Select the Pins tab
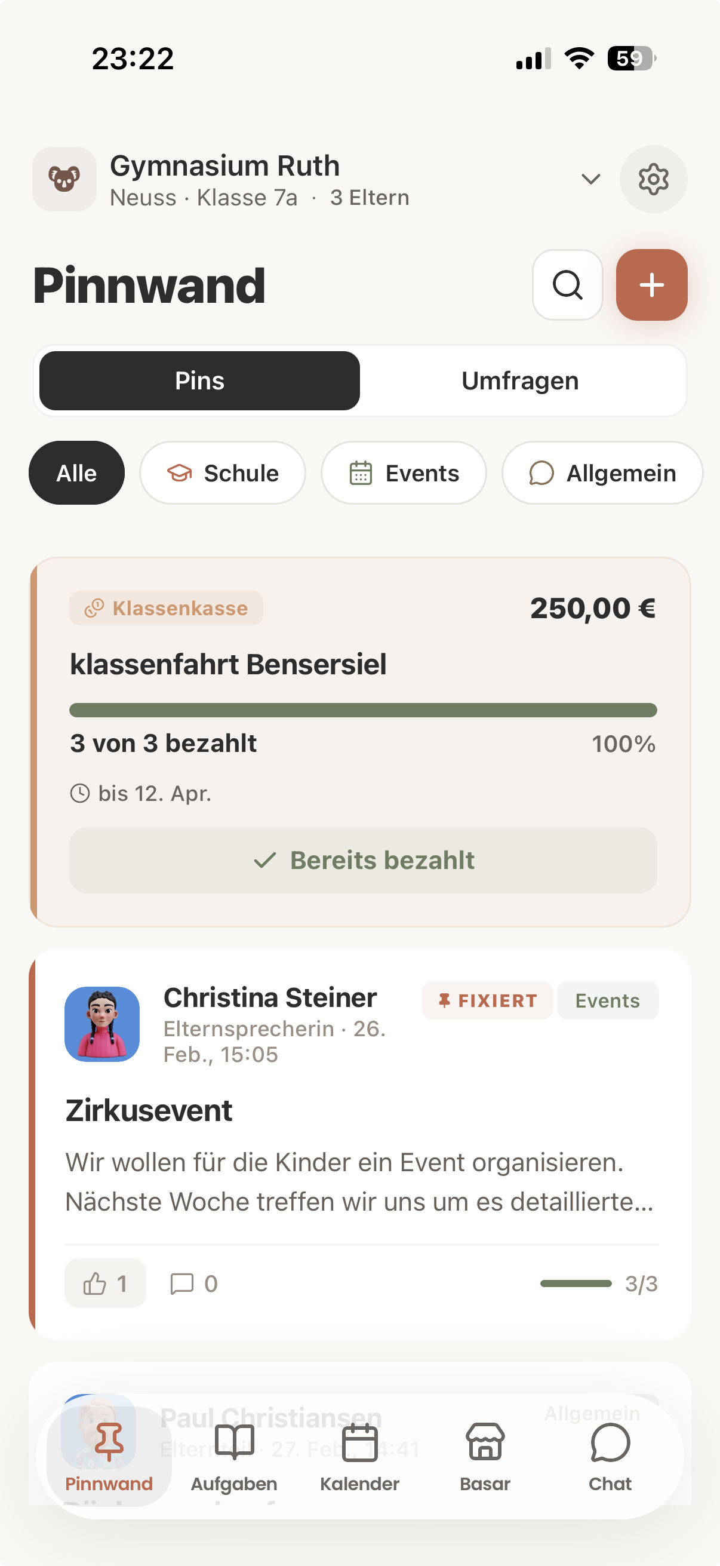 coord(200,381)
